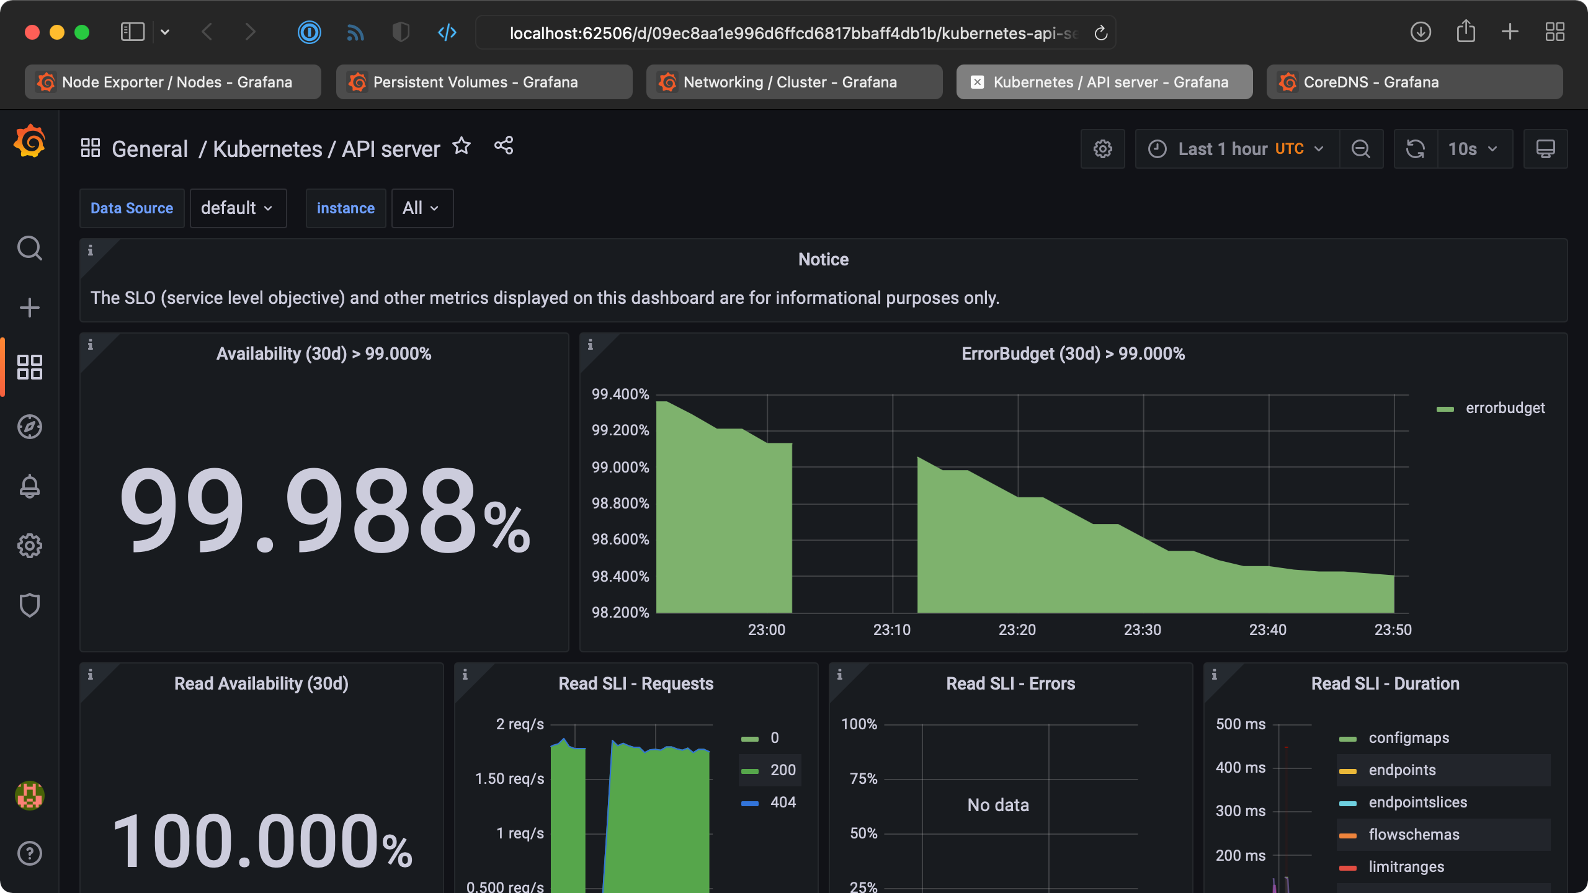Click the Create plus icon in sidebar

tap(29, 308)
